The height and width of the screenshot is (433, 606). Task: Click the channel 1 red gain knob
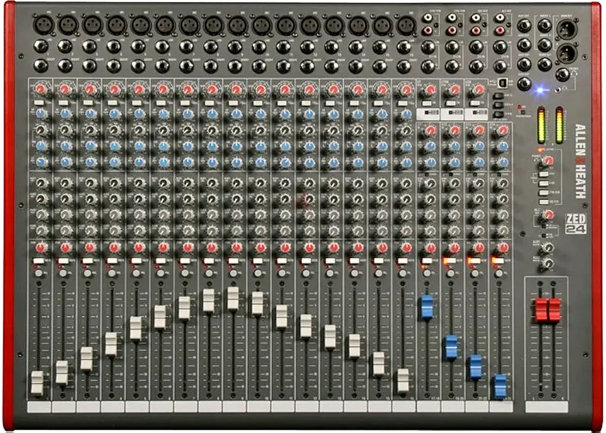click(x=41, y=89)
